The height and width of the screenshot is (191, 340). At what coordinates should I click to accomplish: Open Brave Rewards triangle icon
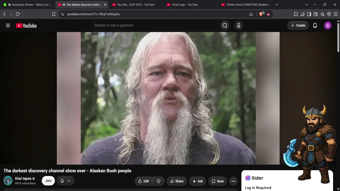click(268, 14)
